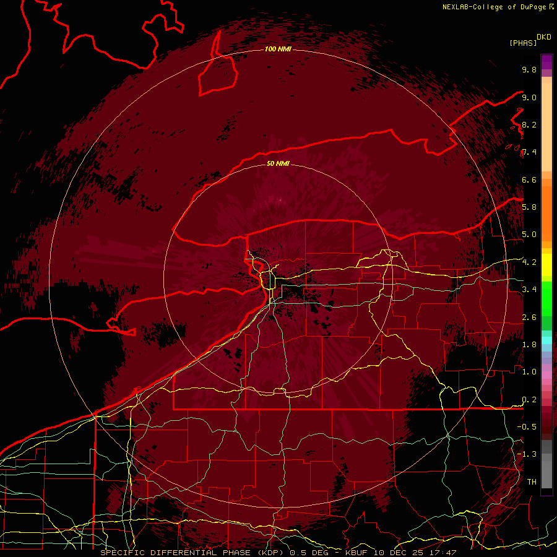Click the 0.2 legend value
The width and height of the screenshot is (557, 557).
(529, 400)
